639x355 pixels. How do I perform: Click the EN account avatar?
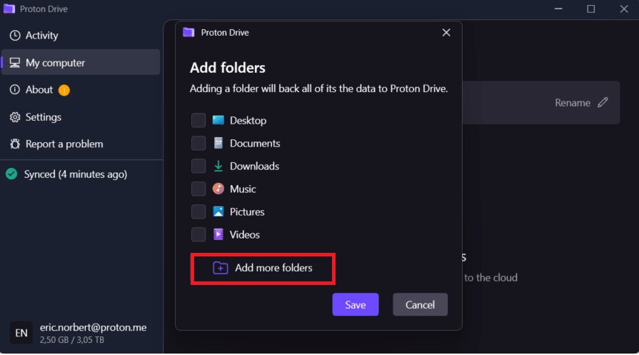(21, 333)
